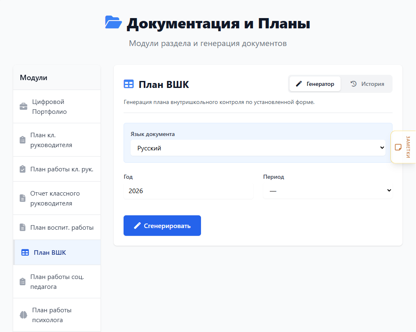
Task: Click the brain icon for План работы психолога
Action: [23, 315]
